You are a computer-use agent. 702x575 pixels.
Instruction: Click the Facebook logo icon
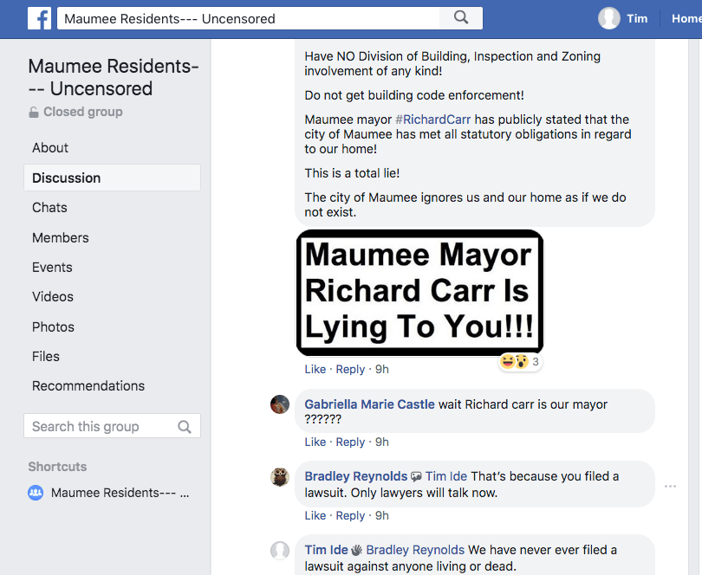pyautogui.click(x=39, y=18)
